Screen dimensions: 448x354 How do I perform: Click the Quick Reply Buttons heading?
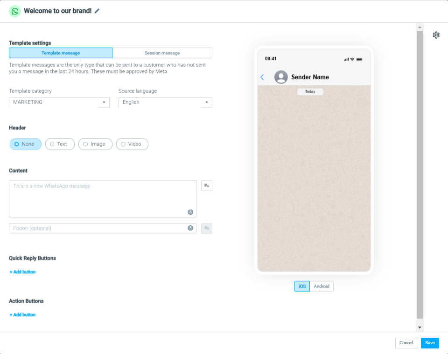pos(32,258)
